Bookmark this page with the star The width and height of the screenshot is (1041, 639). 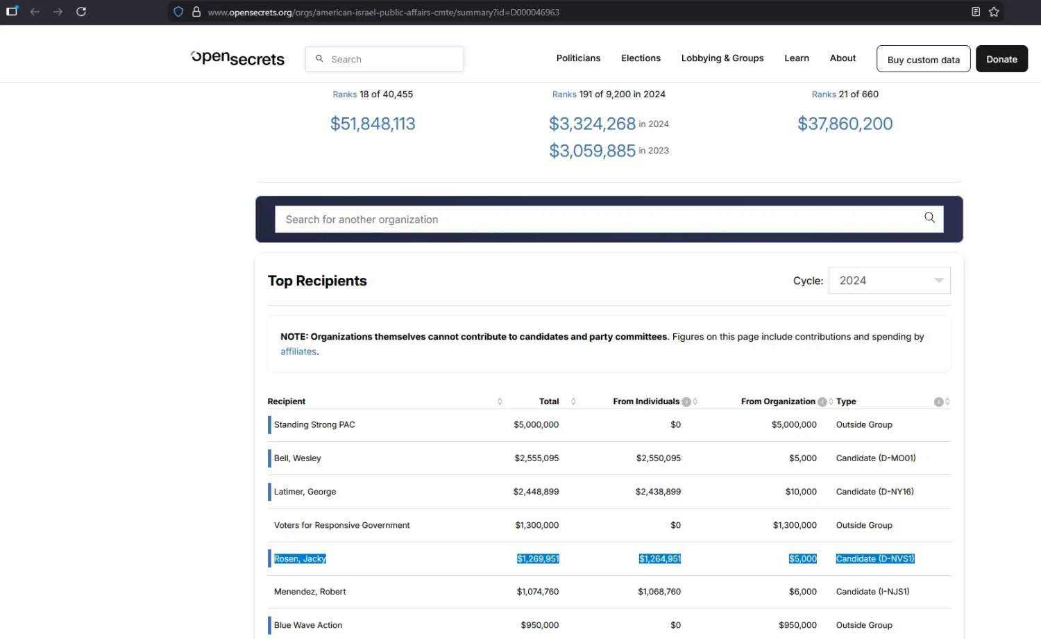click(994, 12)
